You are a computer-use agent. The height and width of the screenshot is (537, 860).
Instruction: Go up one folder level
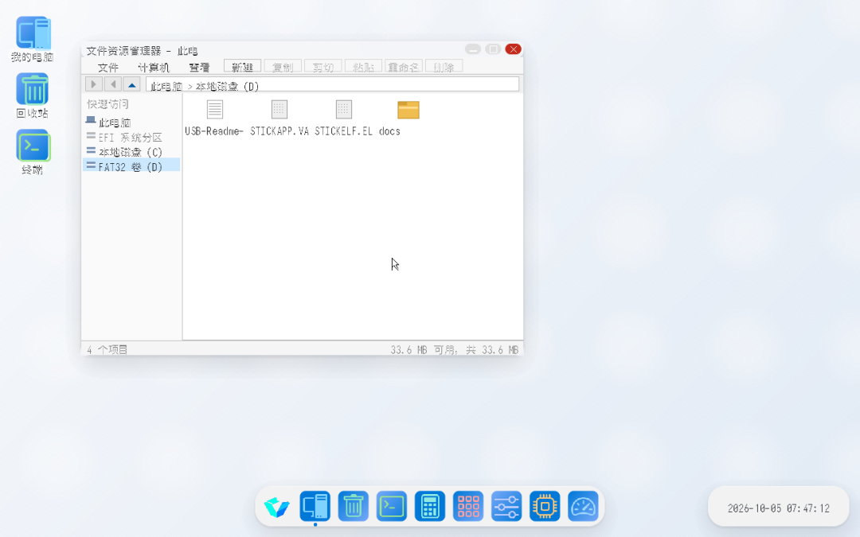point(131,84)
